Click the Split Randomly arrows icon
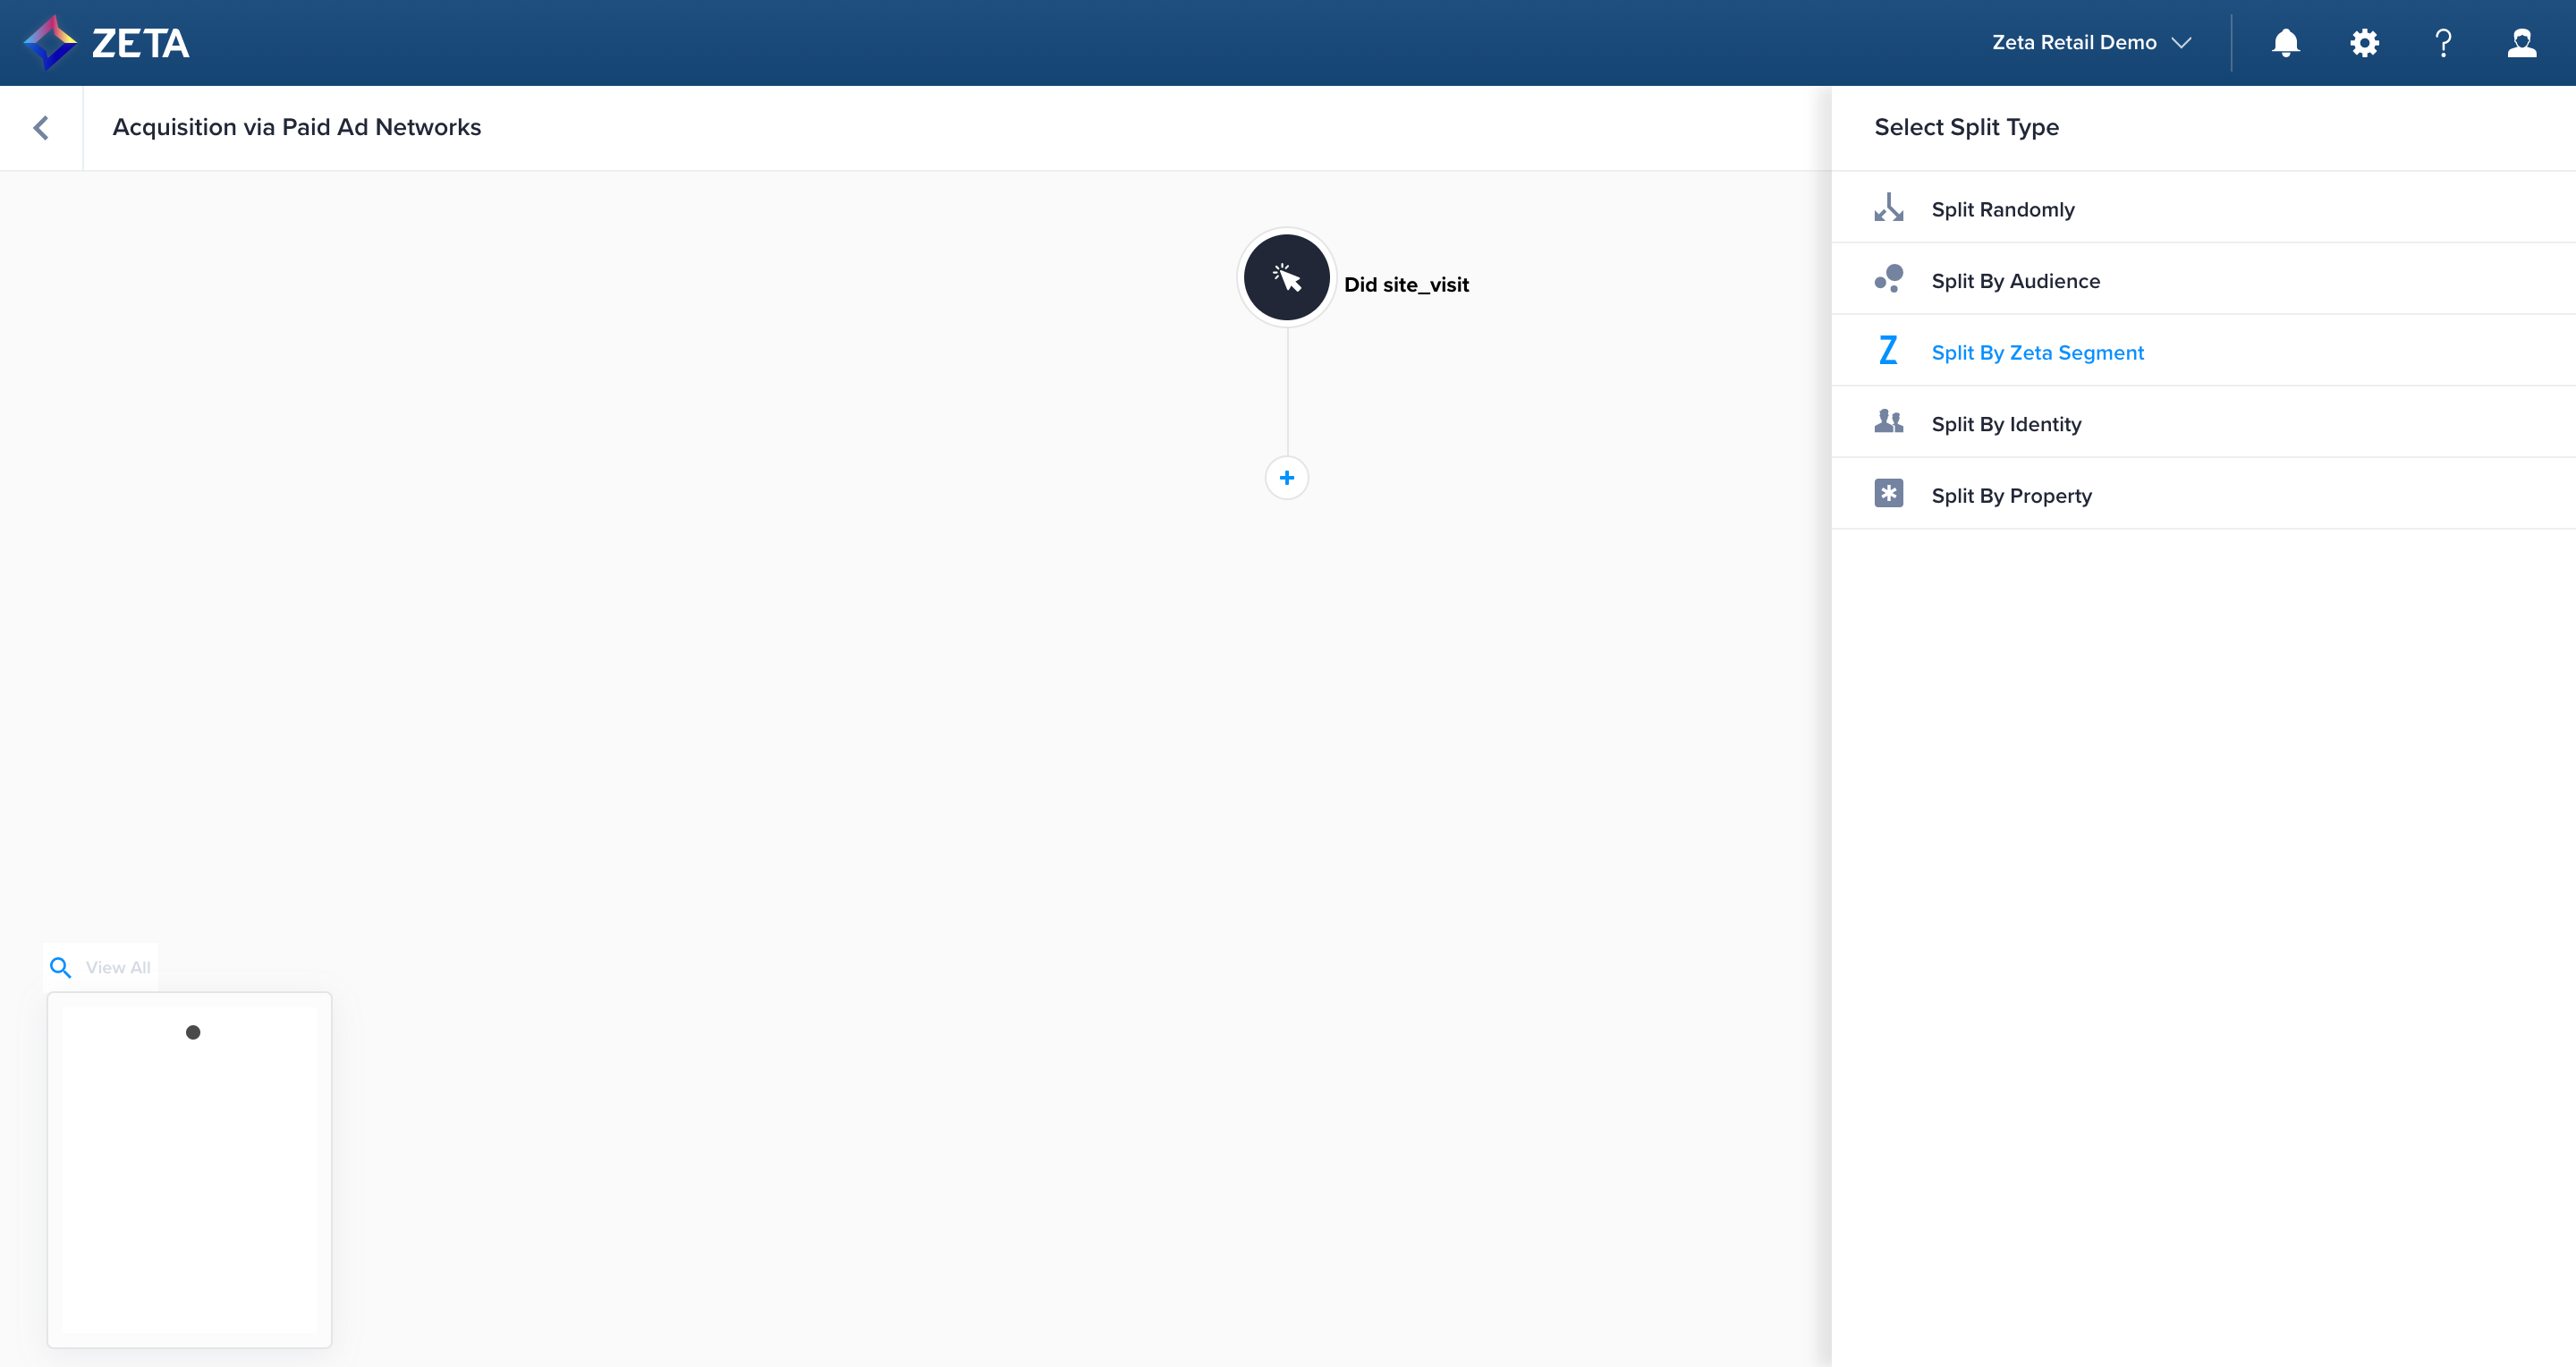The image size is (2576, 1367). (1888, 208)
